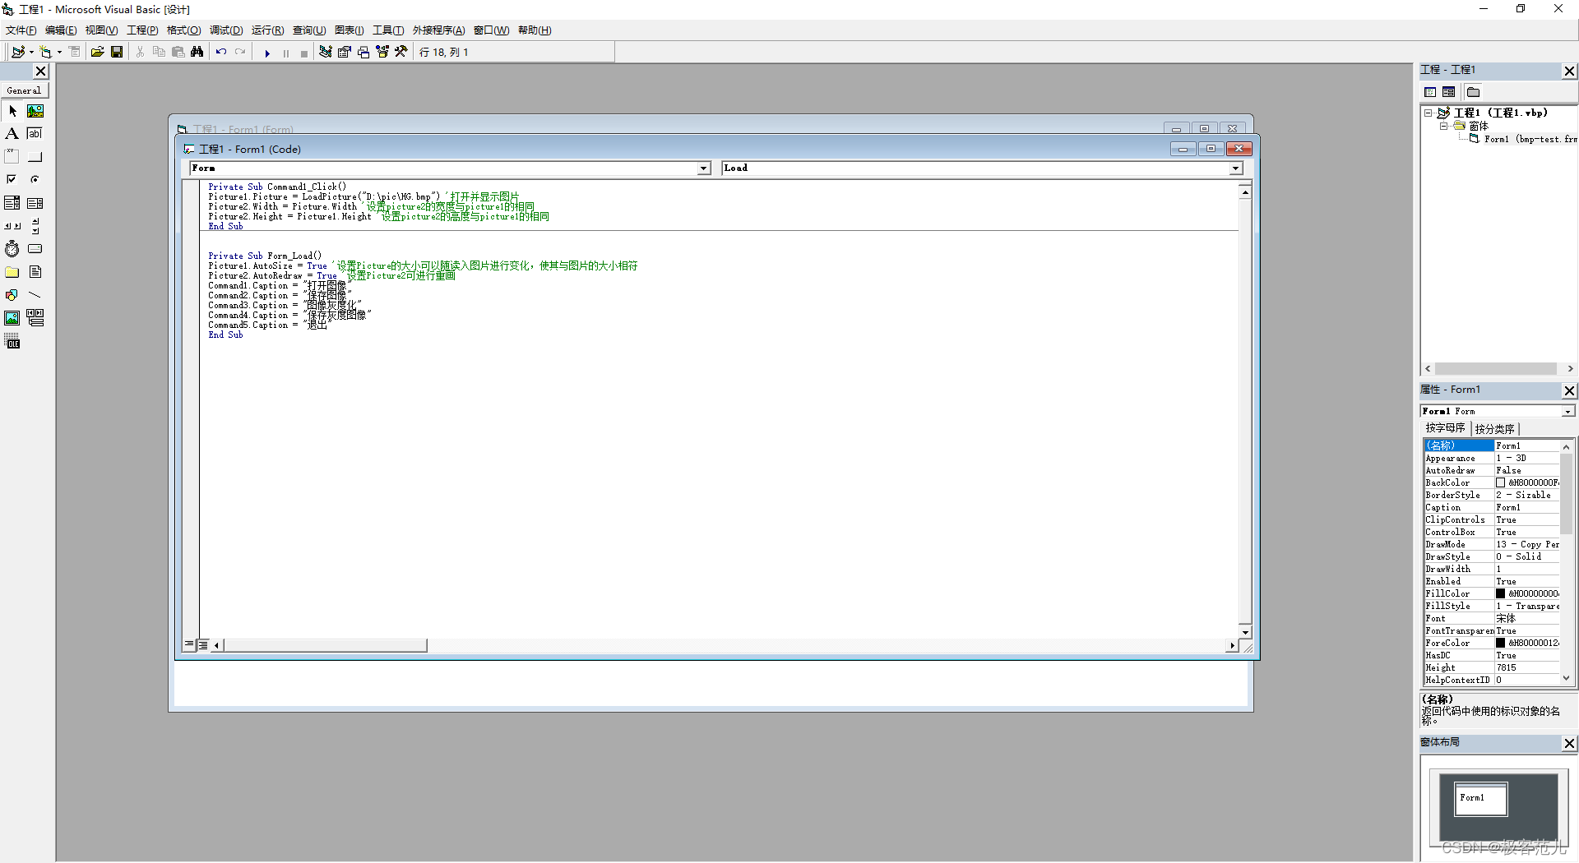
Task: Open dropdown next to Add Project icon
Action: pos(31,52)
